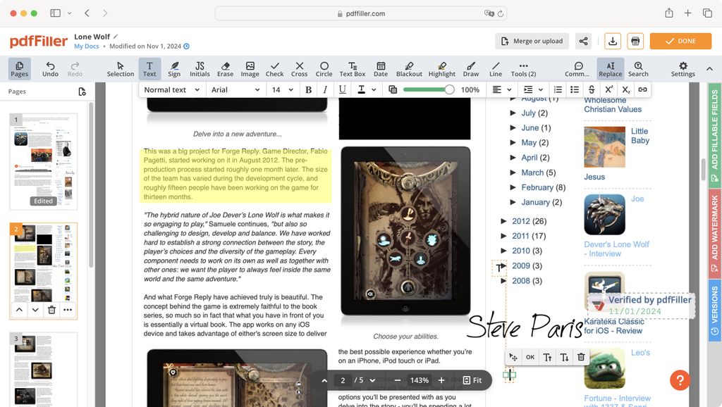Click the Search icon in the toolbar
This screenshot has height=407, width=722.
click(638, 69)
